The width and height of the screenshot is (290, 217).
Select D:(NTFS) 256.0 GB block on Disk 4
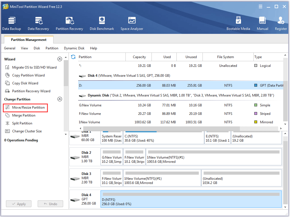coord(191,199)
